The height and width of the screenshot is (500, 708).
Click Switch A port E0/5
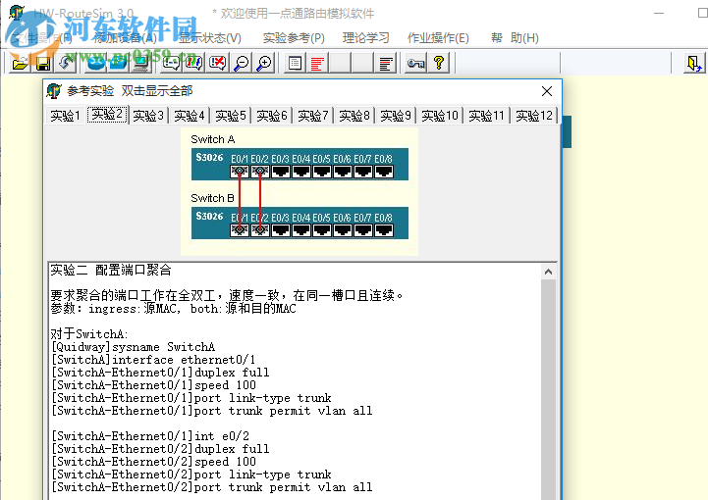click(322, 172)
